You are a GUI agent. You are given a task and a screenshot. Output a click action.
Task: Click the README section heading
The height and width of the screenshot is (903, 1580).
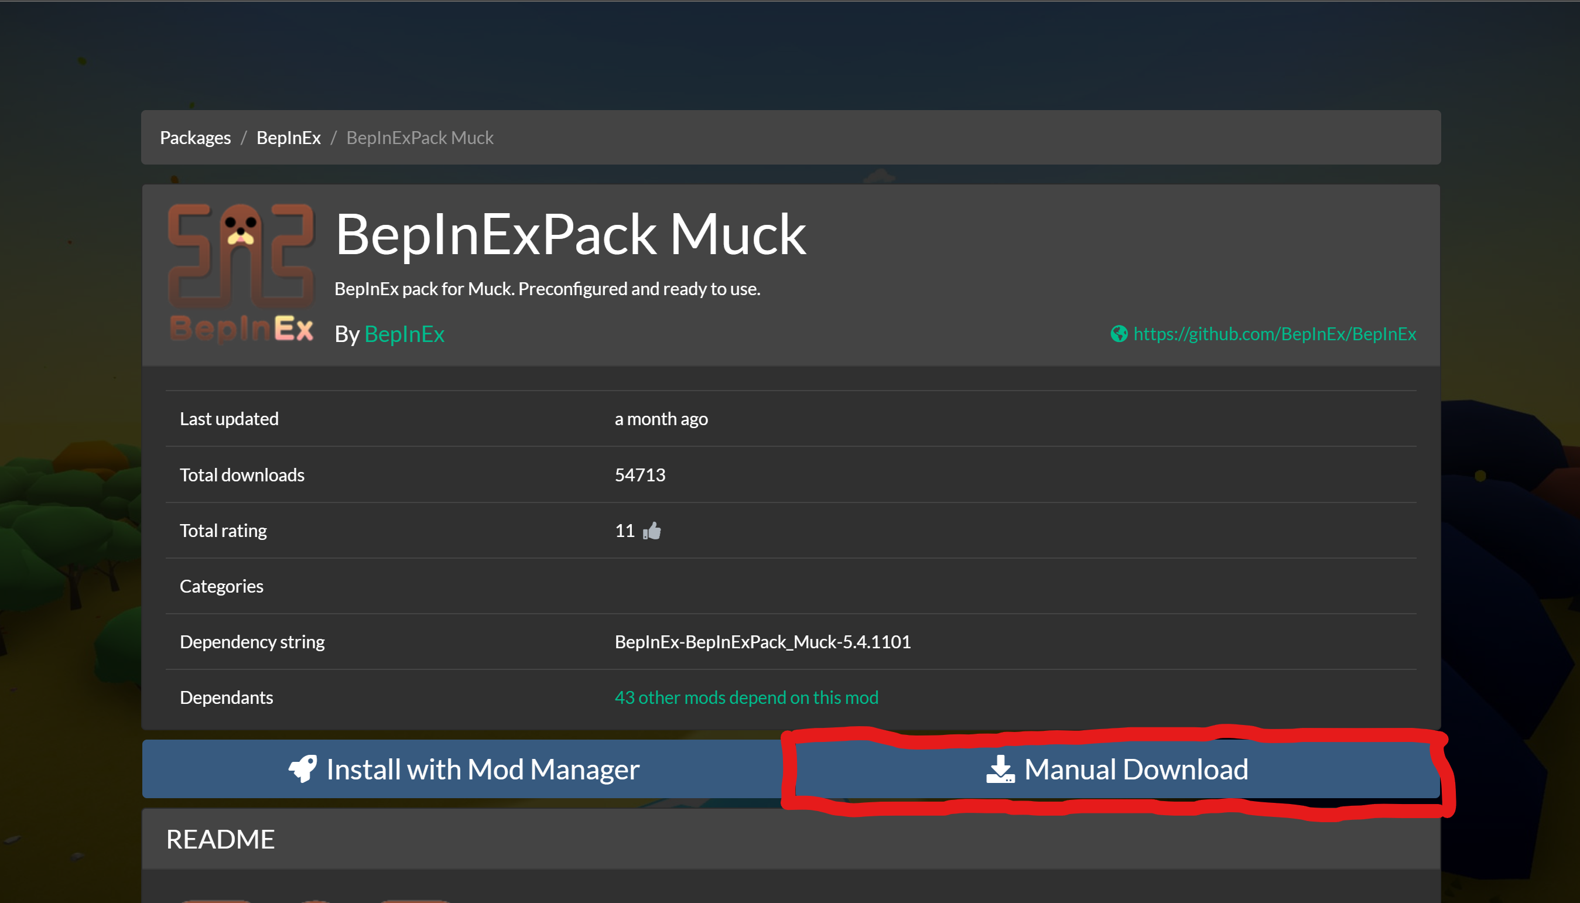click(x=220, y=839)
